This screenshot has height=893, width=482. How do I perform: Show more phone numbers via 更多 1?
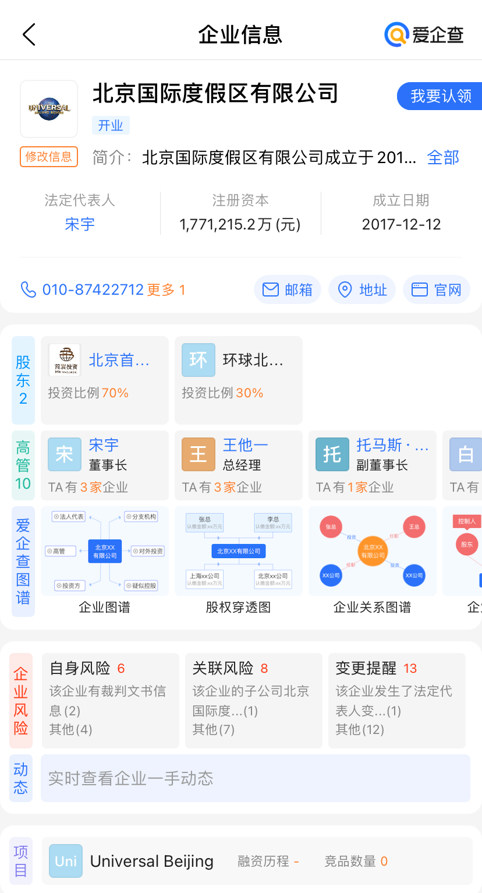(x=166, y=290)
